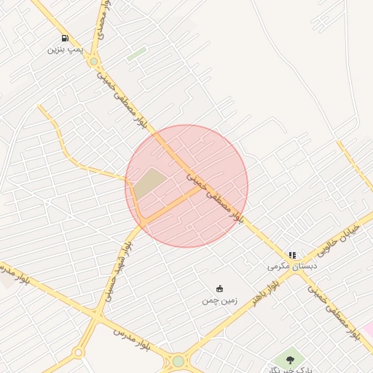The image size is (373, 373).
Task: Click the خیابان خالویی street label
Action: (339, 240)
